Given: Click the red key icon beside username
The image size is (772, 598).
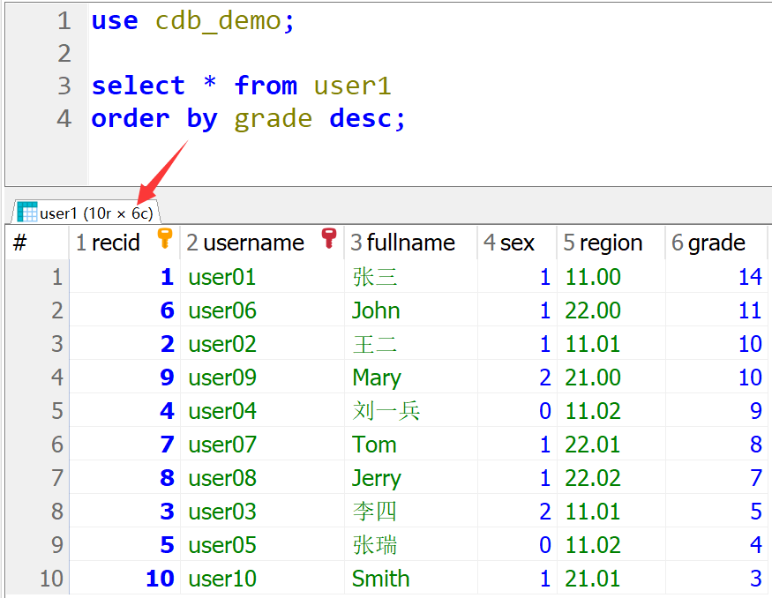Looking at the screenshot, I should 329,238.
